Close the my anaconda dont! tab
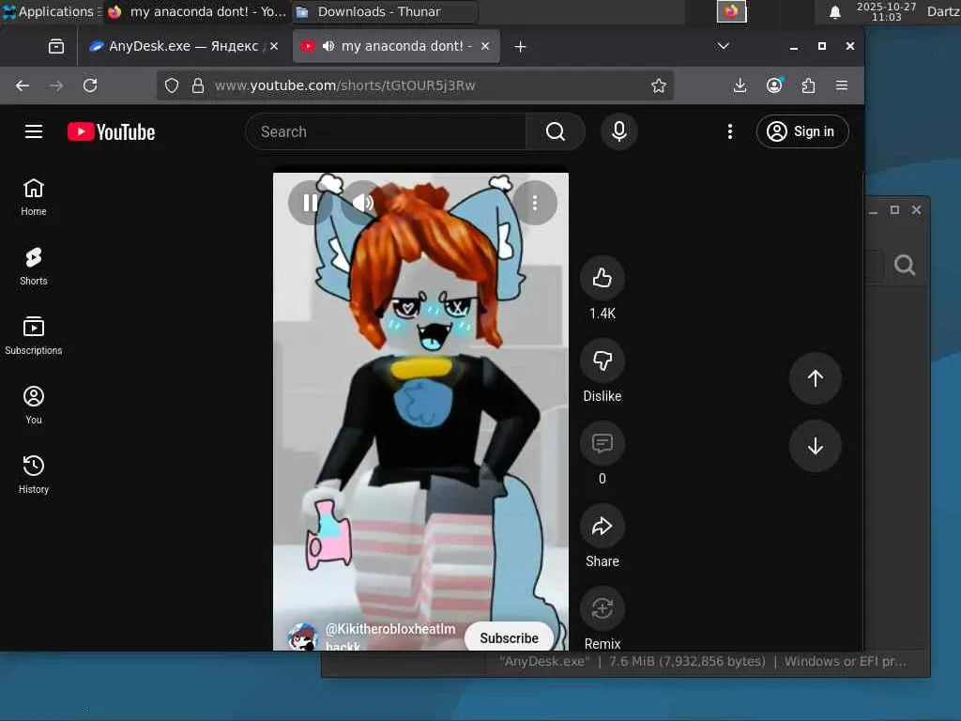The height and width of the screenshot is (721, 961). pos(485,46)
